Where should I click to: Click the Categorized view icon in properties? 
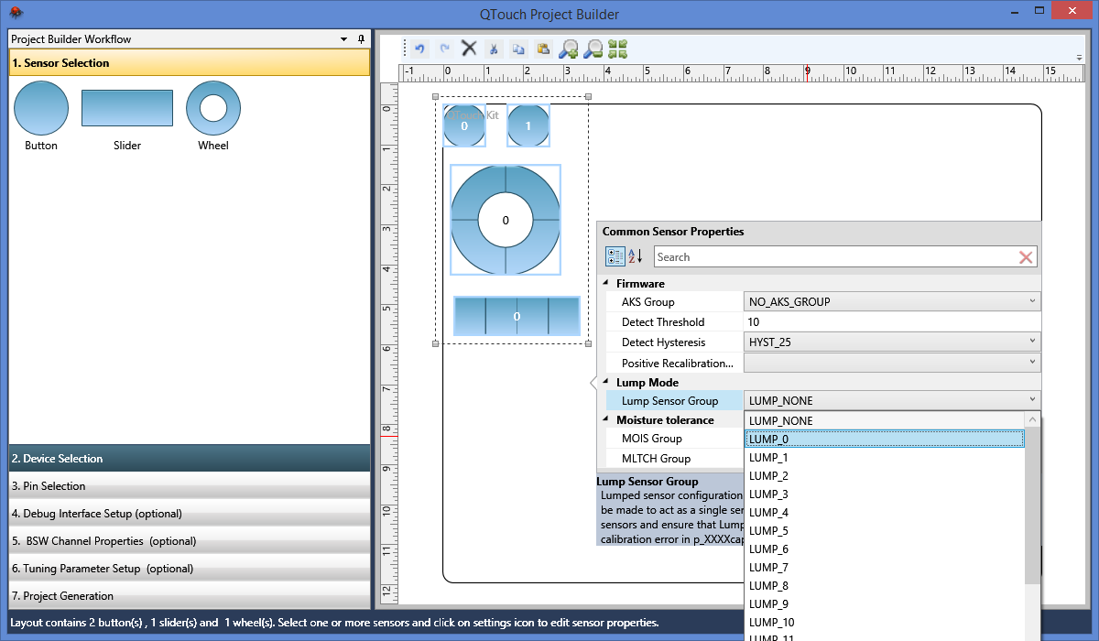(615, 256)
